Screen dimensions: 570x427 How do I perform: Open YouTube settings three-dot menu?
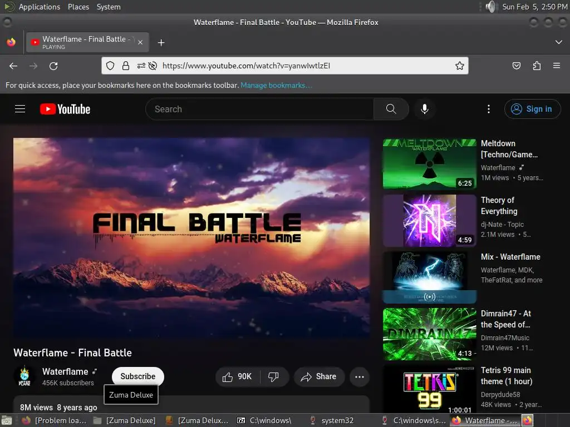(x=489, y=109)
